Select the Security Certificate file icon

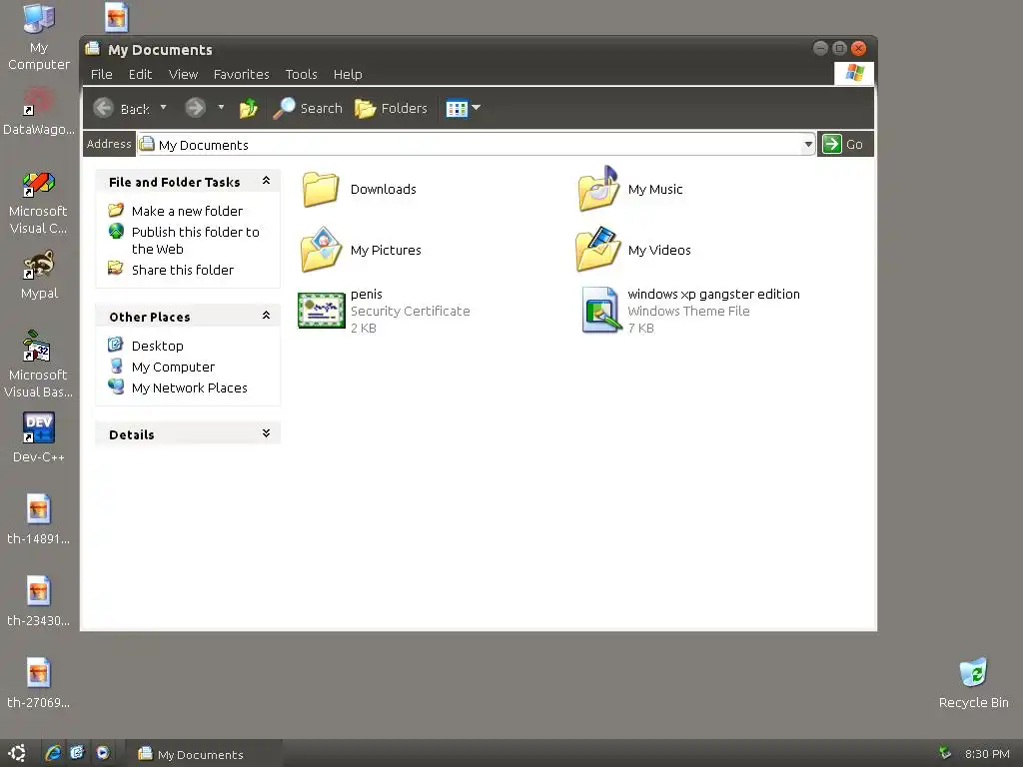coord(321,311)
